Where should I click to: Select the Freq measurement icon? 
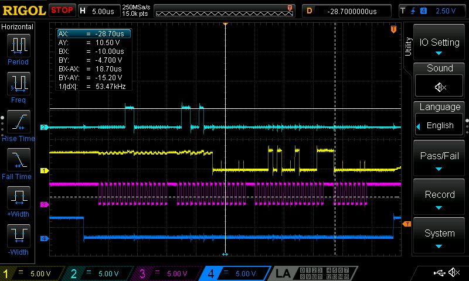(19, 84)
